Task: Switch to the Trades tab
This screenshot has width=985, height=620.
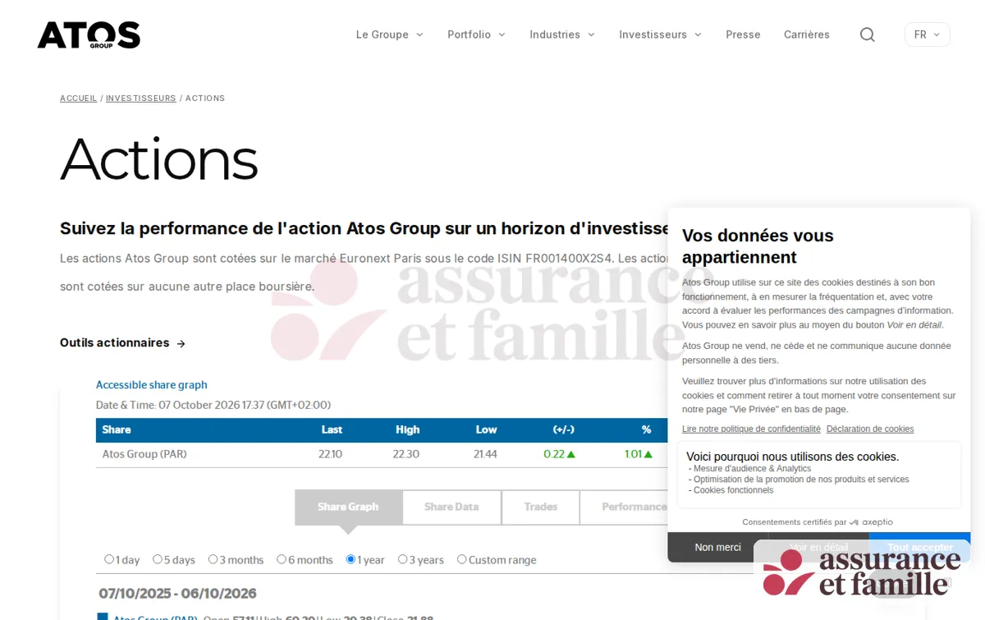Action: [x=541, y=507]
